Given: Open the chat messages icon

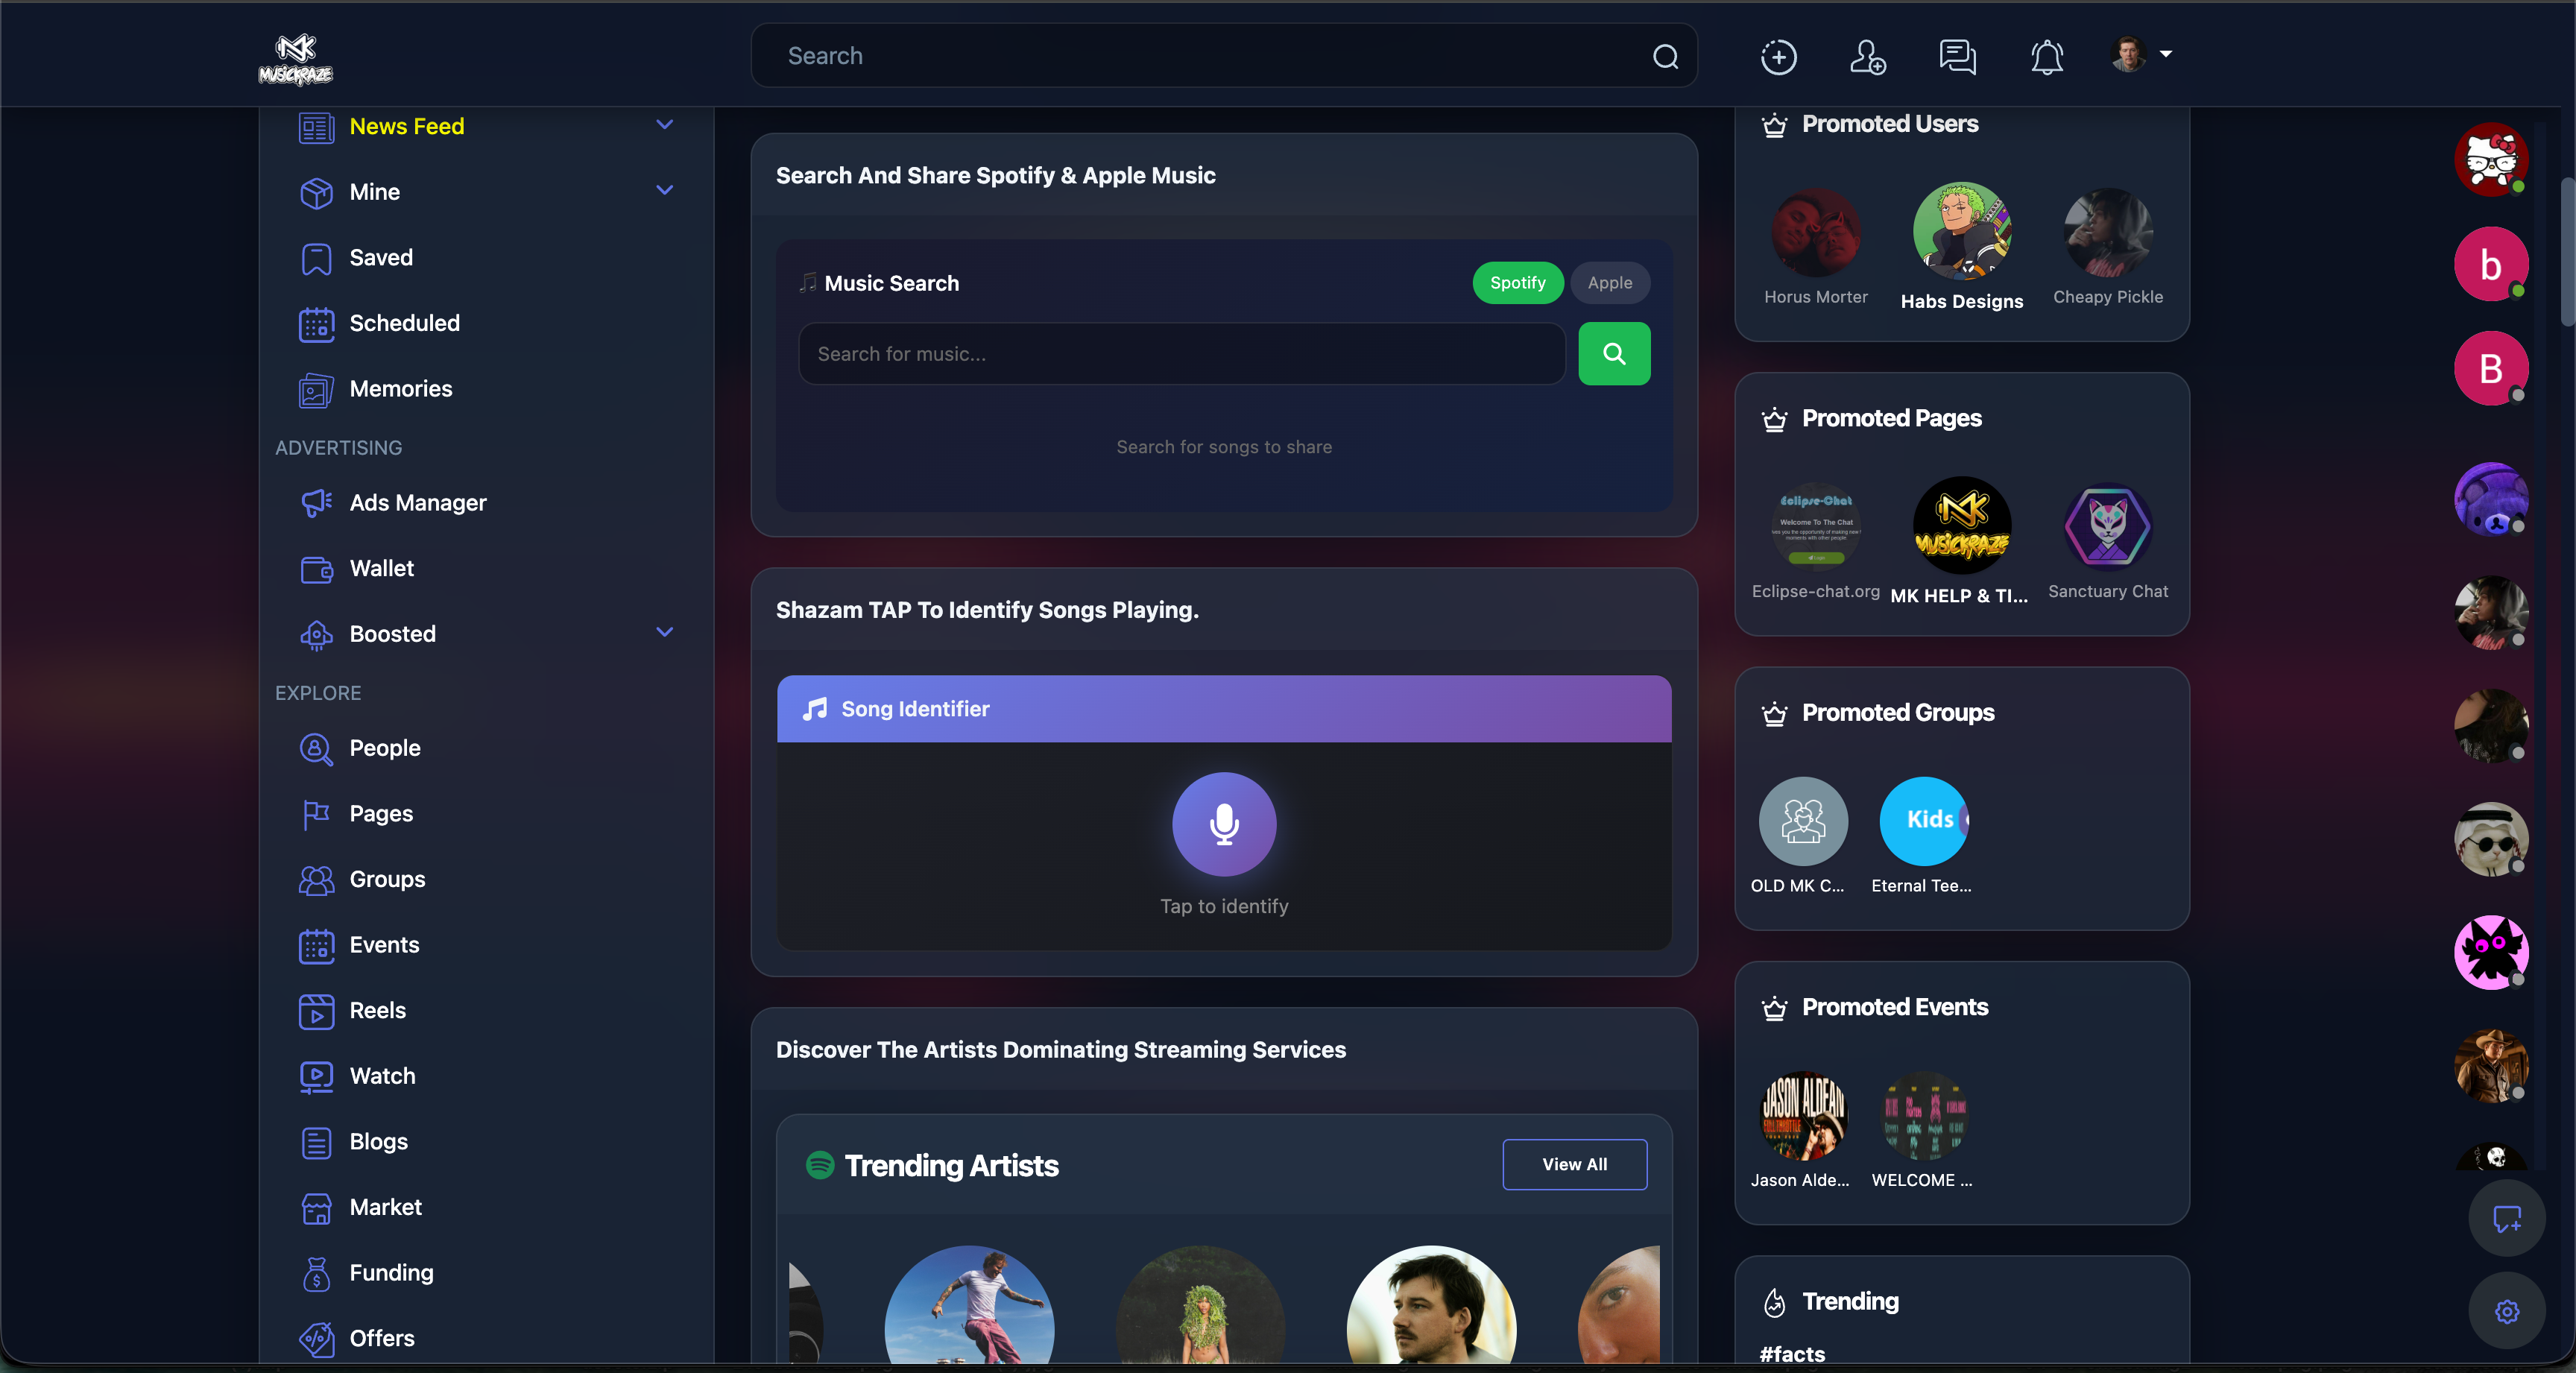Looking at the screenshot, I should coord(1957,57).
